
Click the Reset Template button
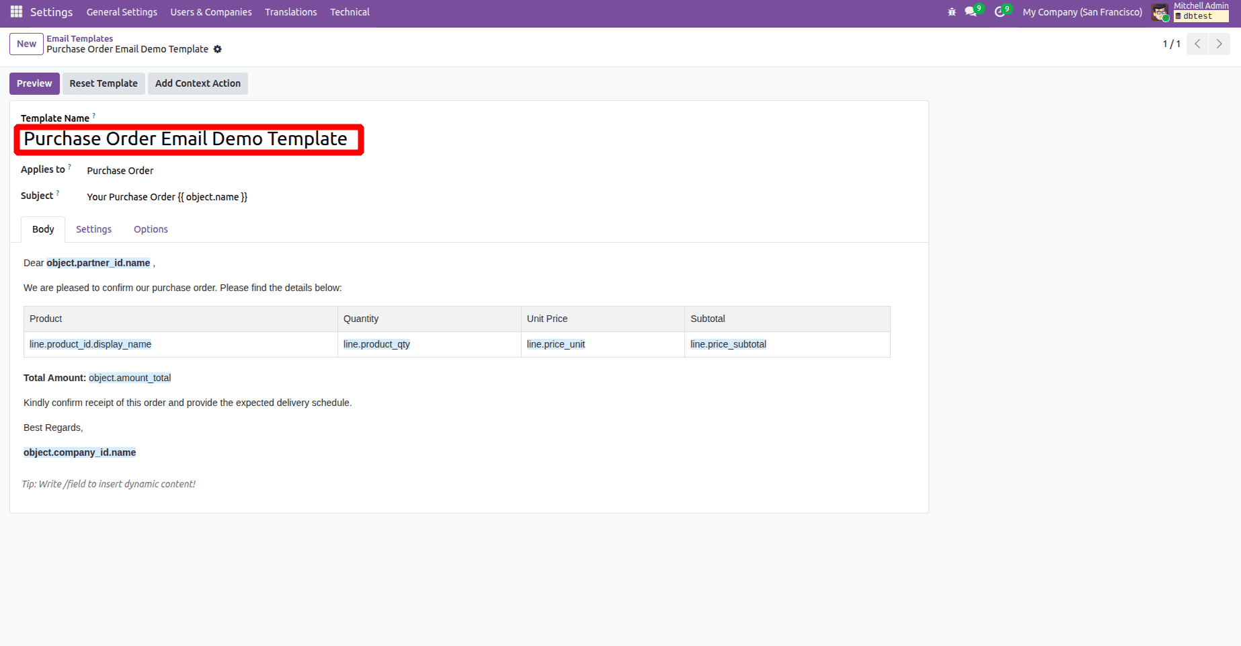coord(104,83)
